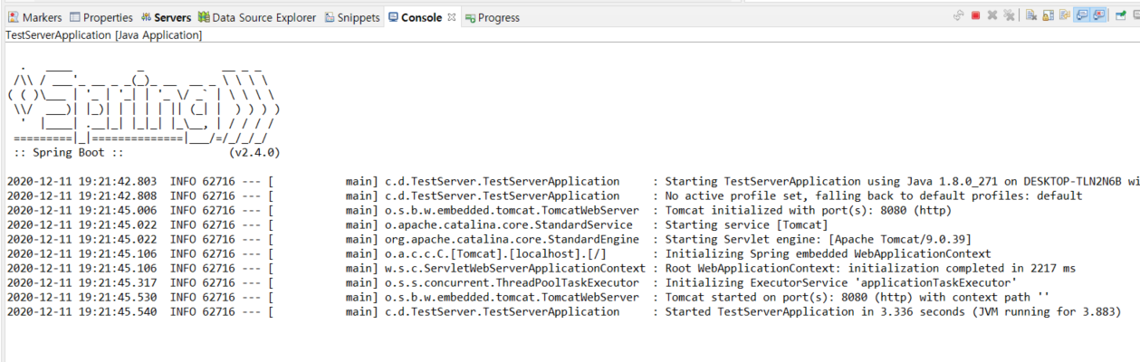This screenshot has width=1140, height=362.
Task: Click the (v2.4.0) version text
Action: (x=254, y=153)
